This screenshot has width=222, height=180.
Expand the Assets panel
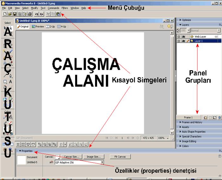(x=180, y=127)
